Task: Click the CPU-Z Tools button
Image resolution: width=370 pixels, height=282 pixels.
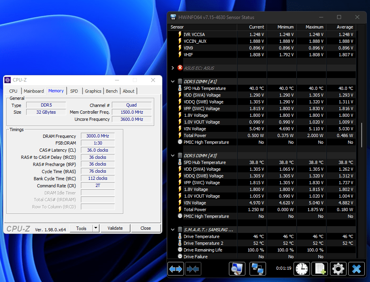Action: pos(81,228)
